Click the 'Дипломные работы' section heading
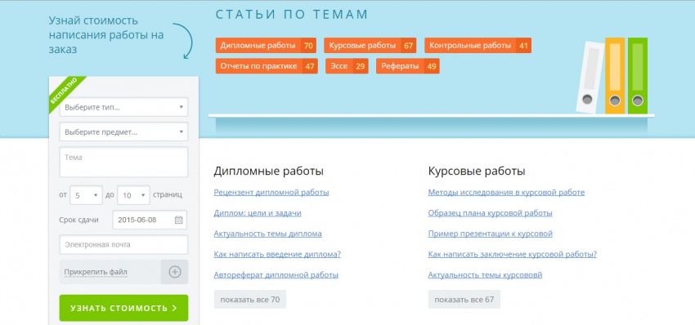695x325 pixels. 269,171
